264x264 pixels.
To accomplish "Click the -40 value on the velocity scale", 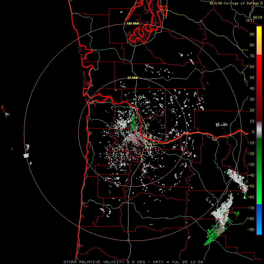I will 251,175.
